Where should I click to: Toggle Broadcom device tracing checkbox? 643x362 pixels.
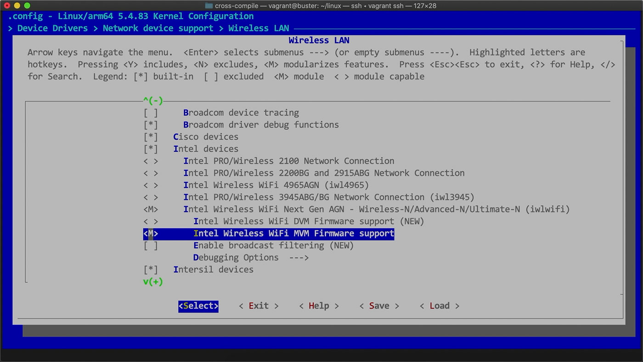pos(151,113)
